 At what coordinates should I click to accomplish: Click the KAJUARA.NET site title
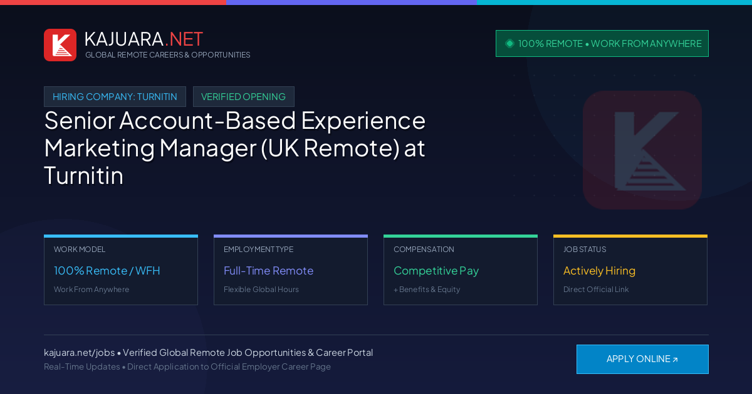144,39
